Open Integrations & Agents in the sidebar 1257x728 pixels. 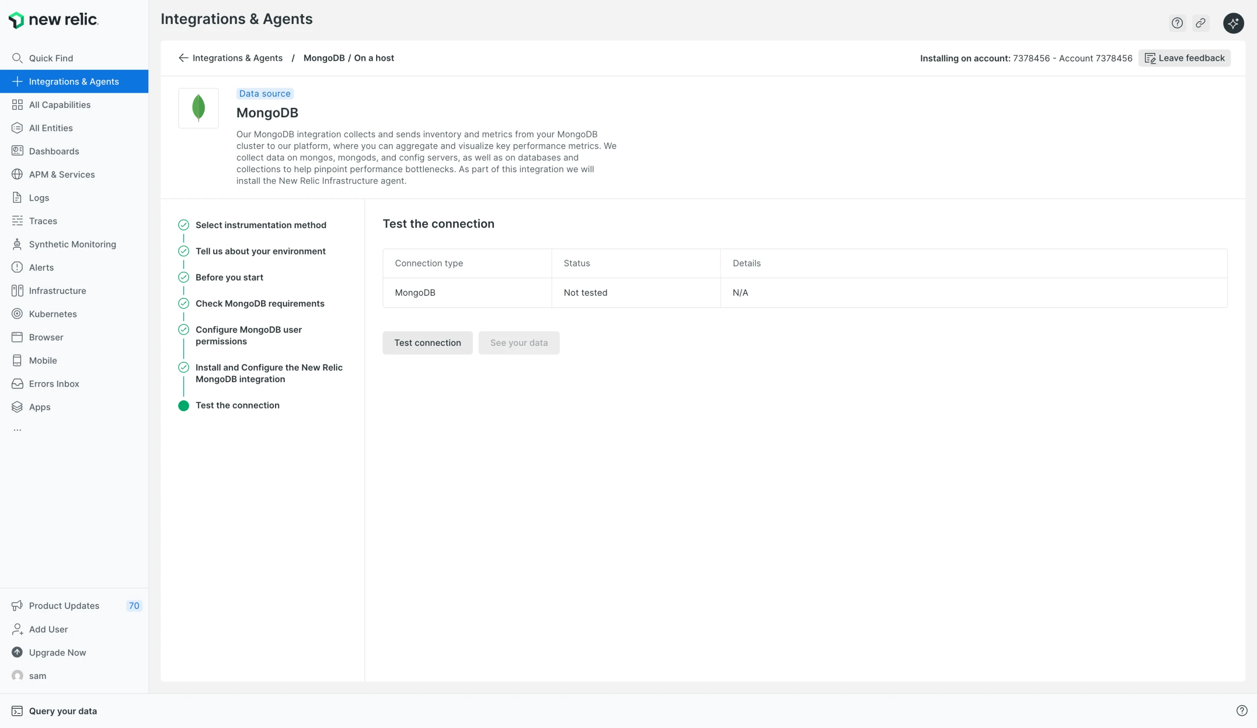74,81
